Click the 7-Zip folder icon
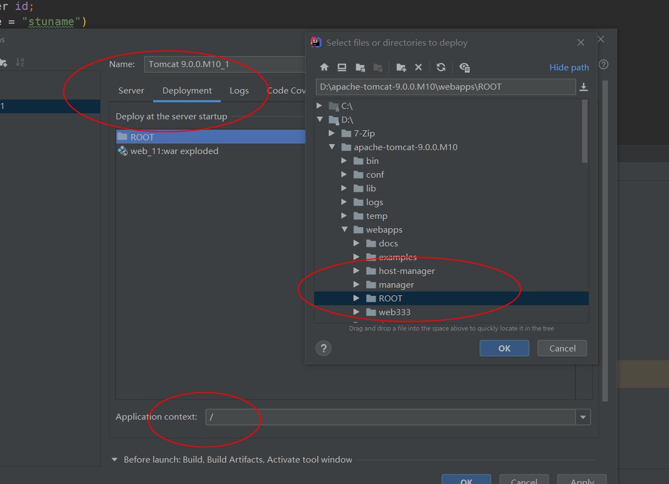 click(346, 133)
